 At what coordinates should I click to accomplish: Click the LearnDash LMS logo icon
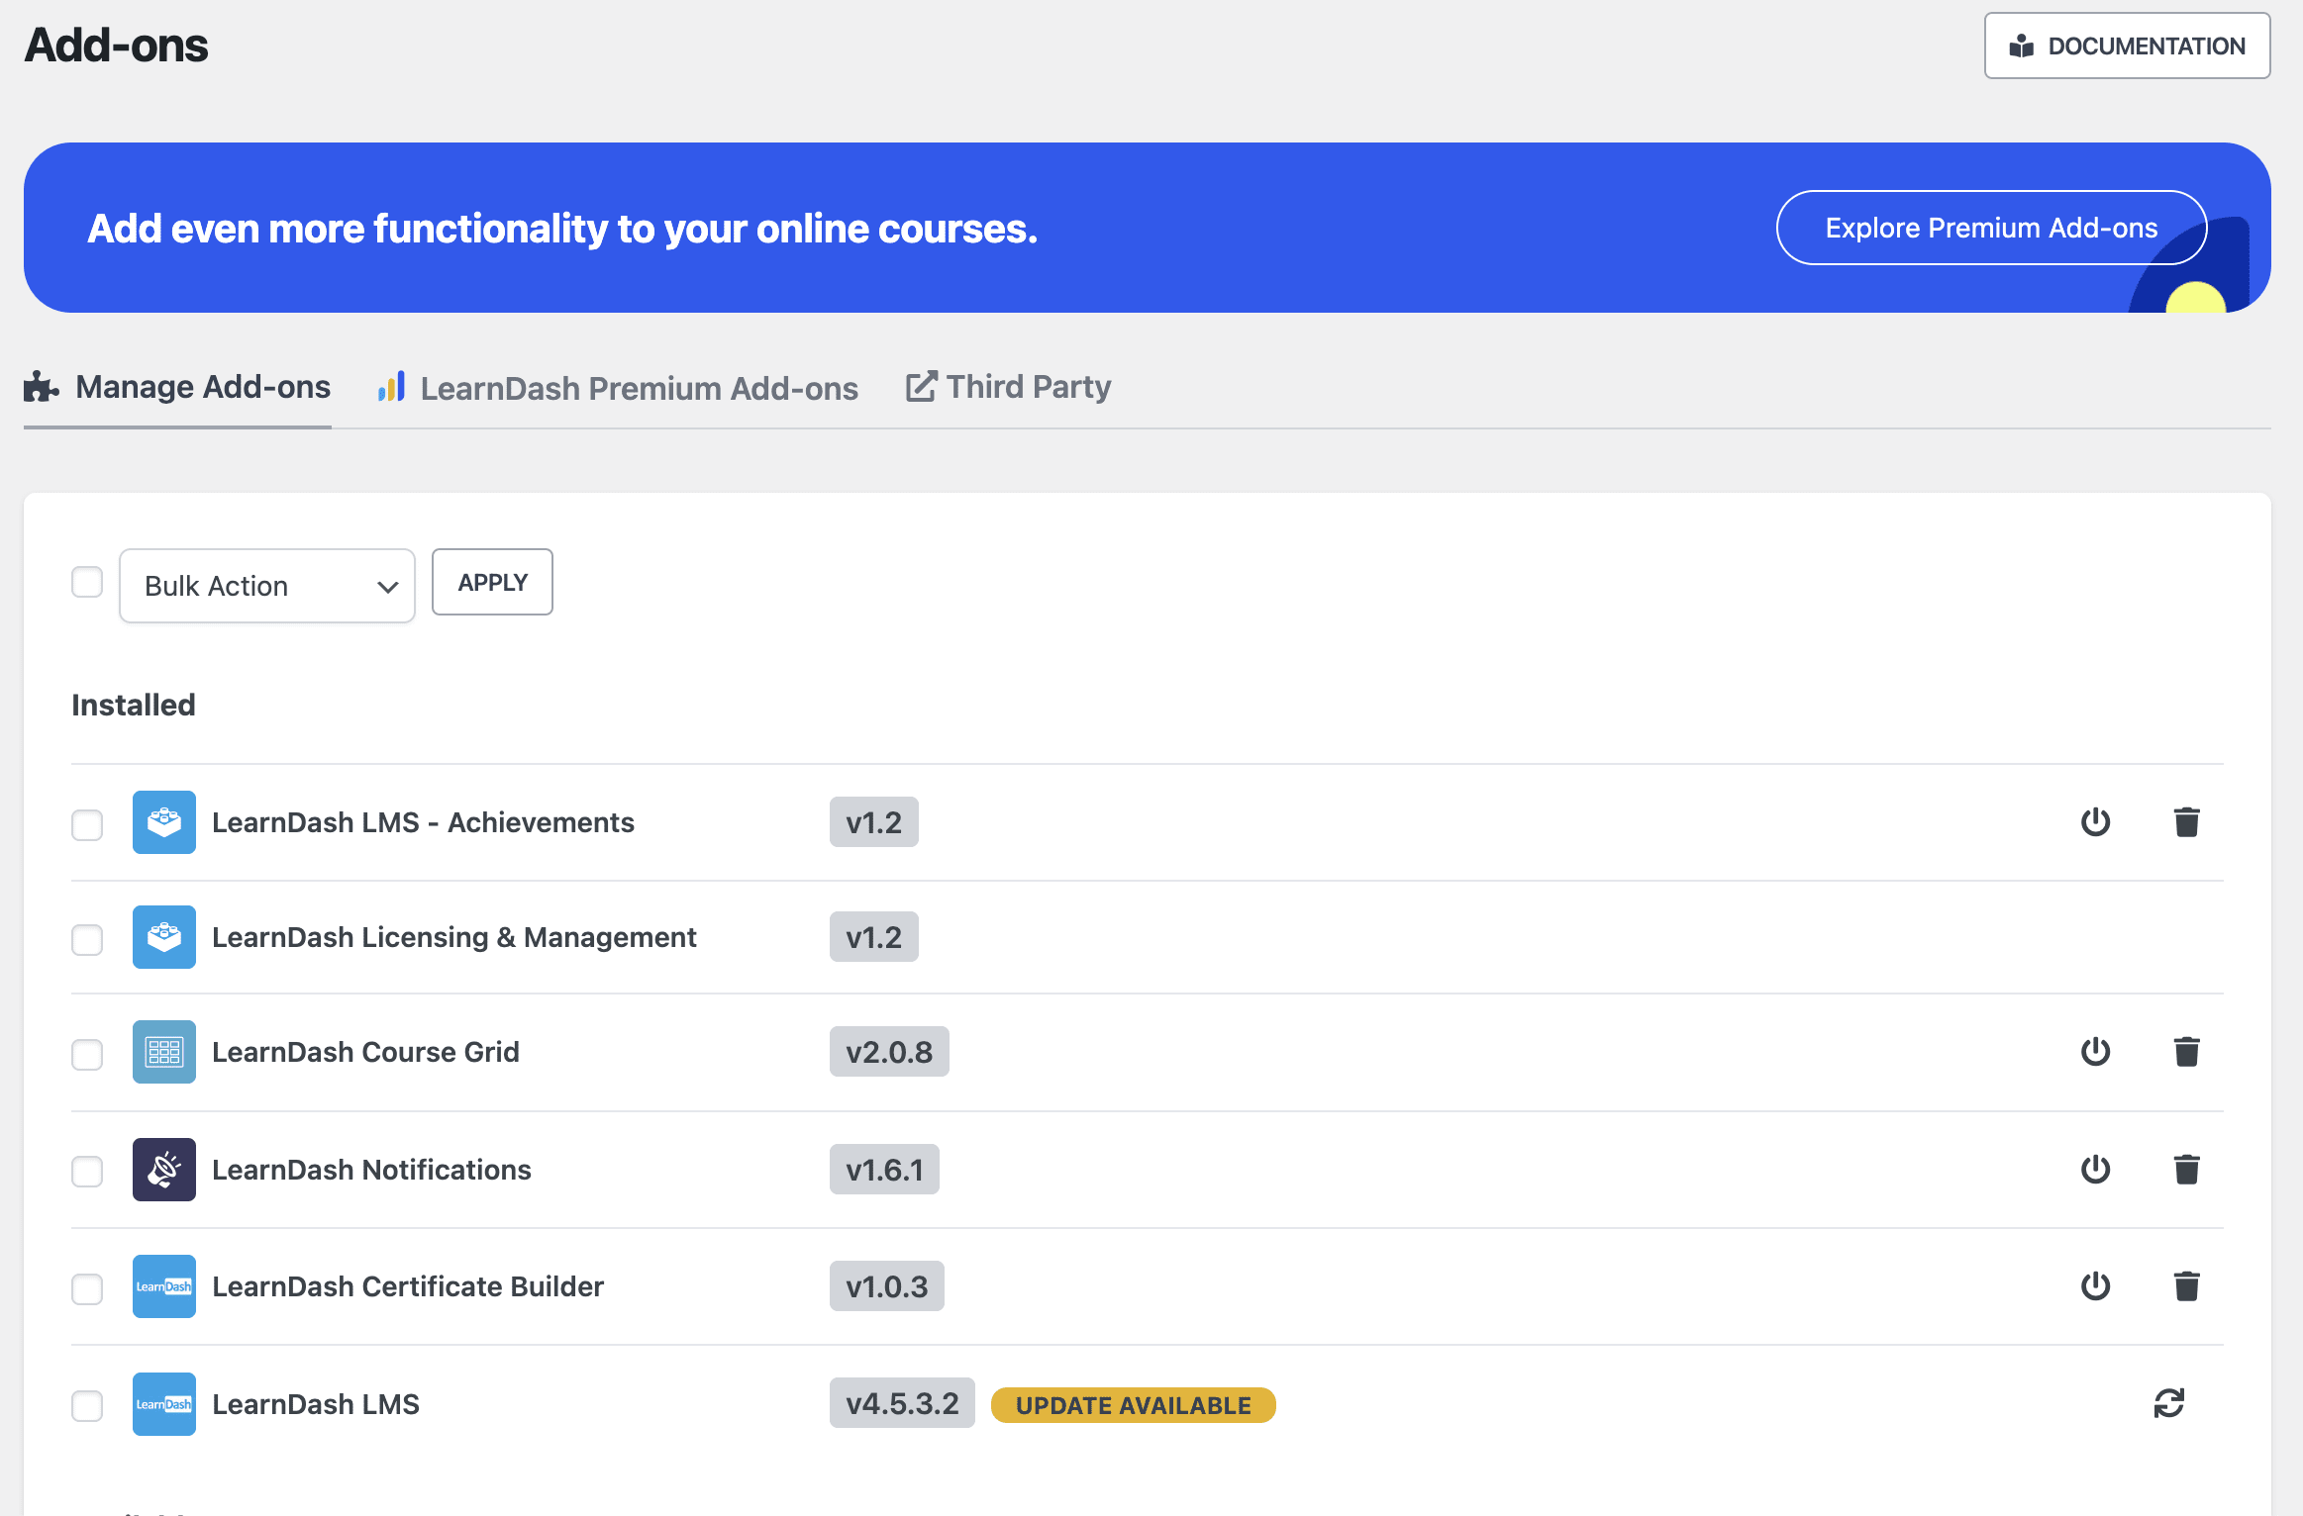[164, 1404]
